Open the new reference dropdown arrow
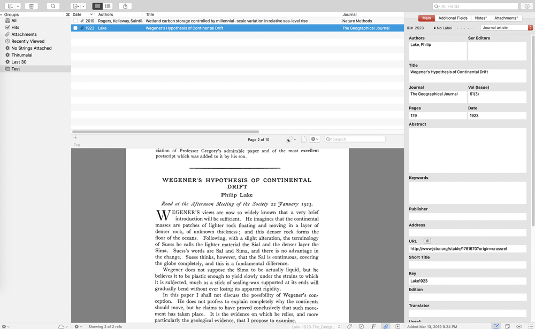Image resolution: width=535 pixels, height=329 pixels. pyautogui.click(x=18, y=6)
